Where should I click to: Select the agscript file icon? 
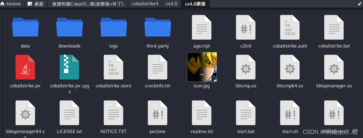coord(202,27)
